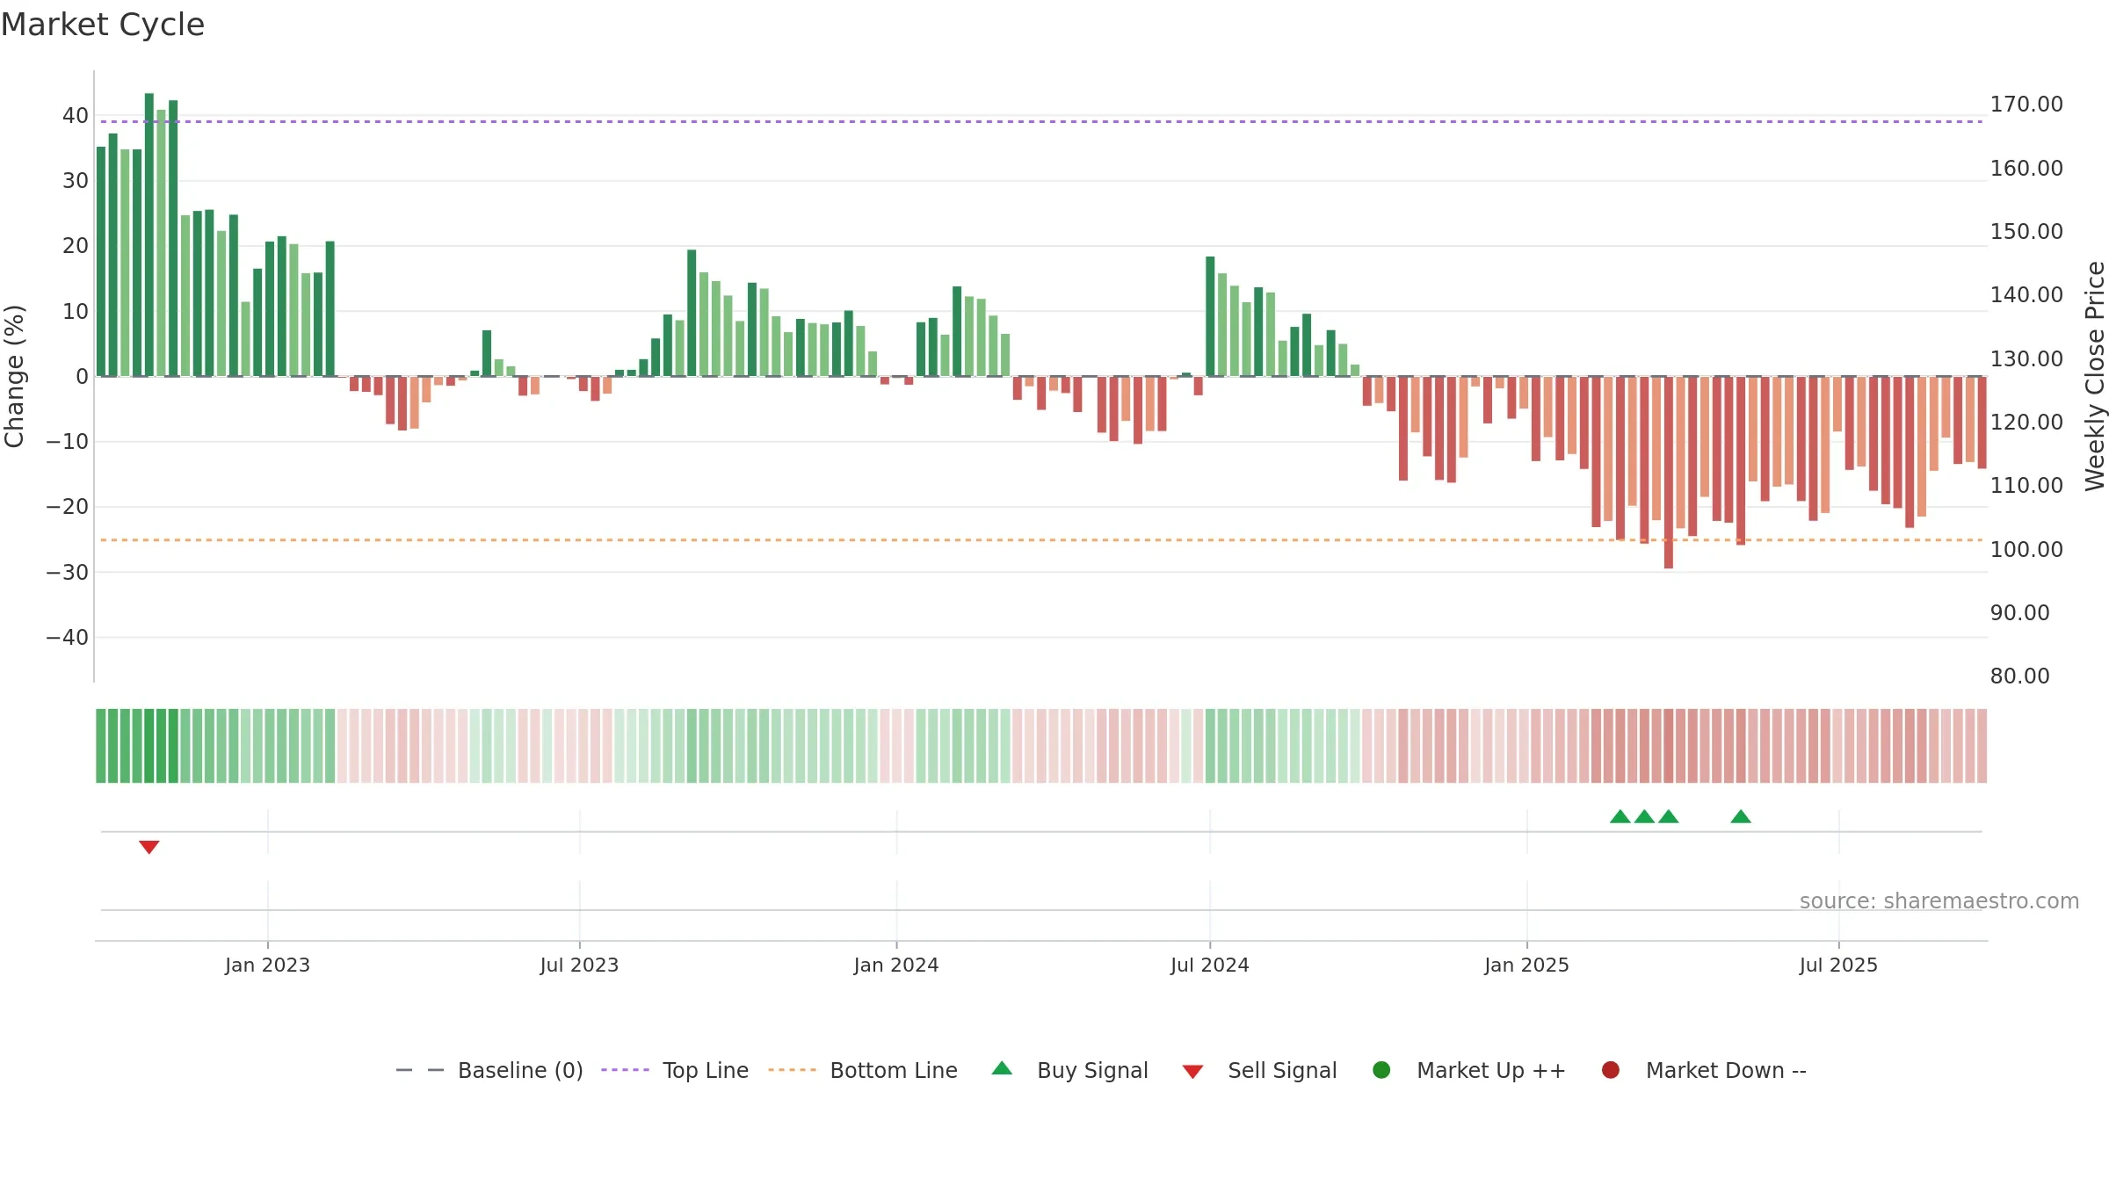Click the 100.00 price axis value

tap(2026, 549)
